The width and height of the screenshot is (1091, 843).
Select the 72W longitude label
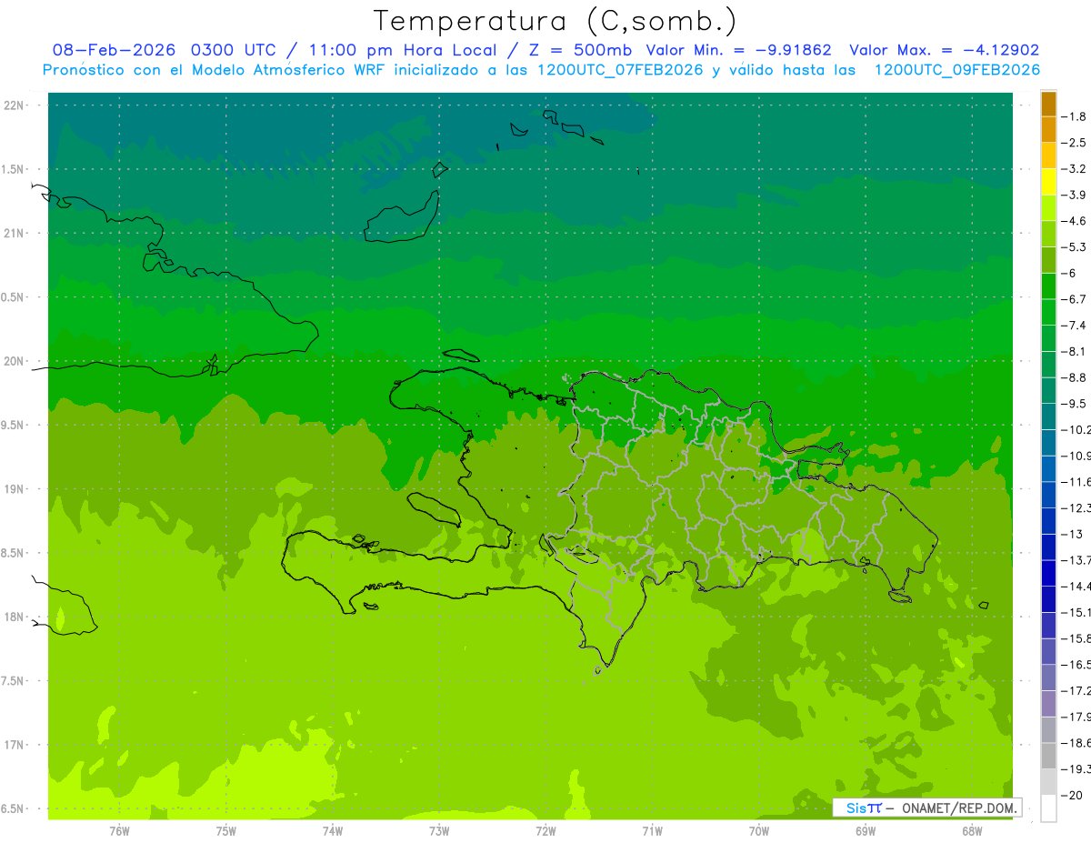pyautogui.click(x=545, y=831)
